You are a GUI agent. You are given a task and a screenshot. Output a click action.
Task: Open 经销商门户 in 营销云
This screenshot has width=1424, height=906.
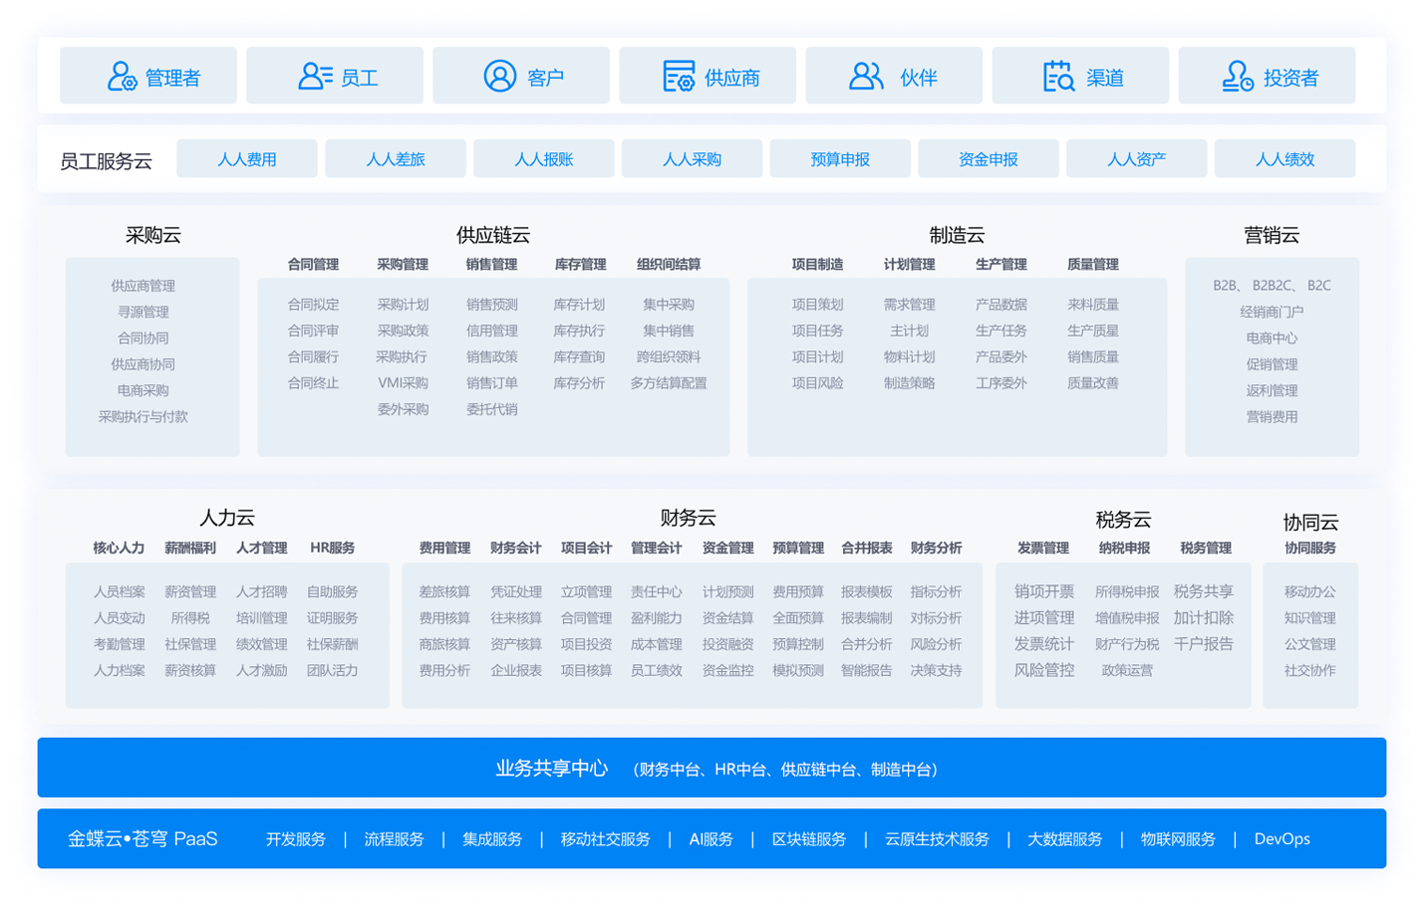[x=1272, y=312]
